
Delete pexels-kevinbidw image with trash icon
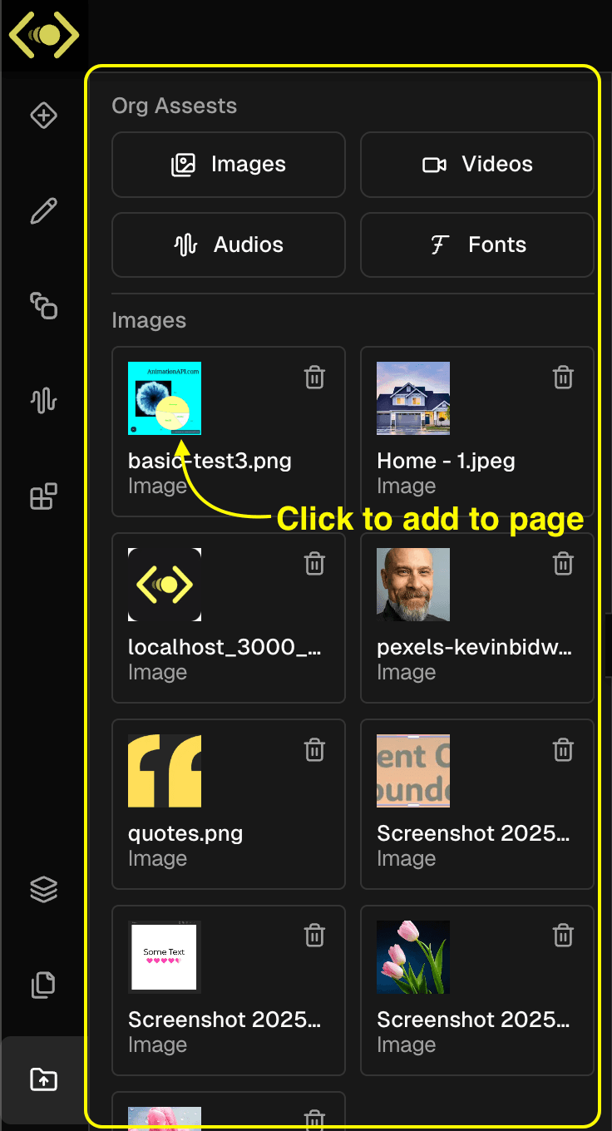pos(563,564)
